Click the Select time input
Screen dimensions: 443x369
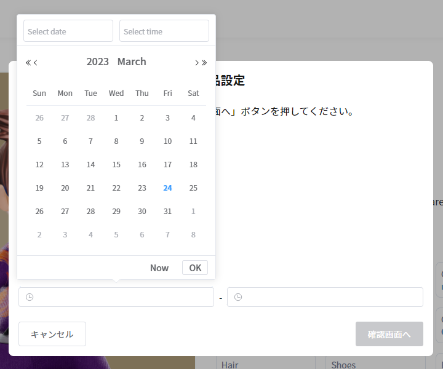pyautogui.click(x=164, y=31)
